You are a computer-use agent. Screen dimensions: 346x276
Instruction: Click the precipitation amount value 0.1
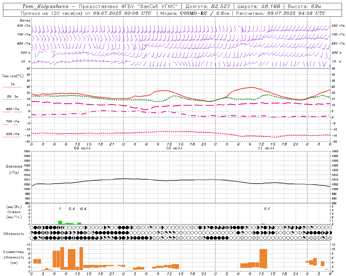(267, 209)
